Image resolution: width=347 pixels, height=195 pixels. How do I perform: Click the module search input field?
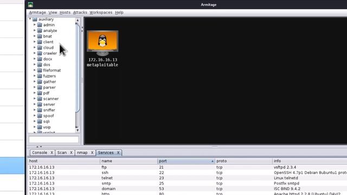[54, 140]
